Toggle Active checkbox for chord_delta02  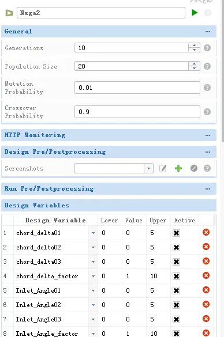(x=176, y=247)
